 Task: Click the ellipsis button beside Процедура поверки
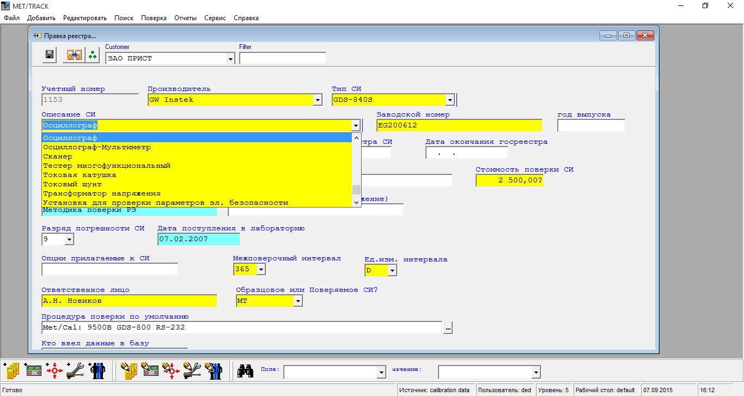click(x=448, y=328)
